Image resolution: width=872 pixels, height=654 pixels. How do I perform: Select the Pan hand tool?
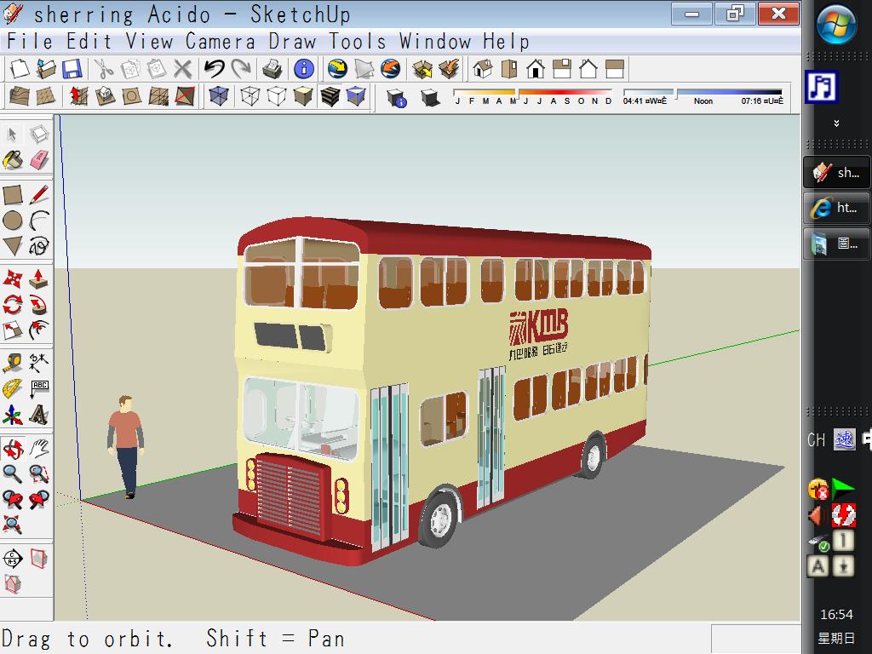pyautogui.click(x=39, y=448)
